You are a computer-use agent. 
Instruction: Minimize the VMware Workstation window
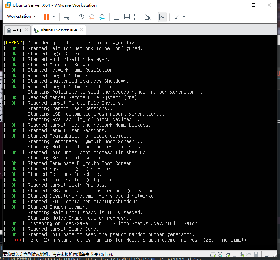pyautogui.click(x=238, y=5)
